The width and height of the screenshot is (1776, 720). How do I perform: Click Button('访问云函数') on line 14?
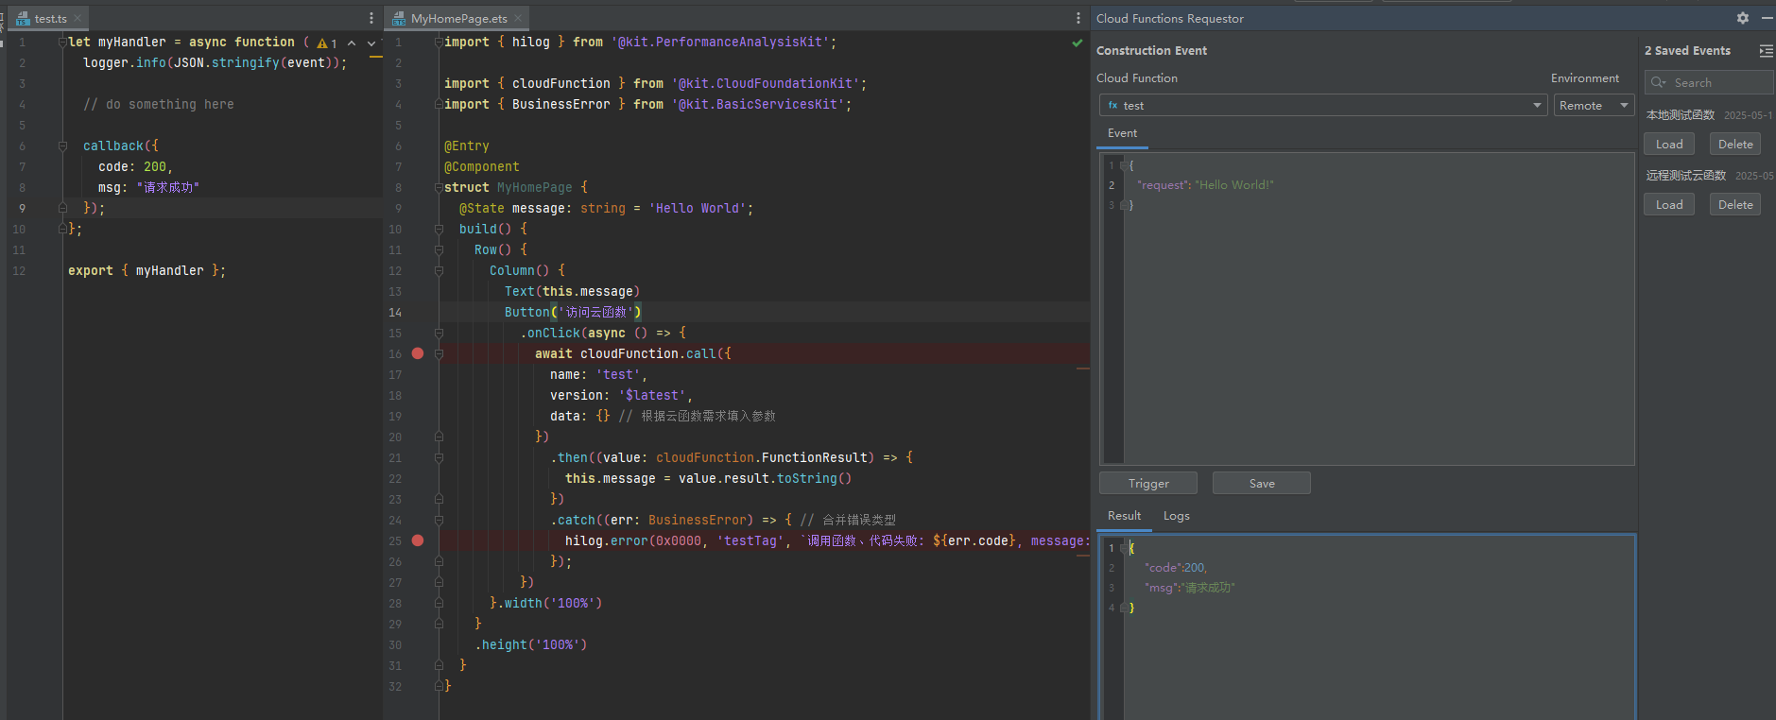573,312
